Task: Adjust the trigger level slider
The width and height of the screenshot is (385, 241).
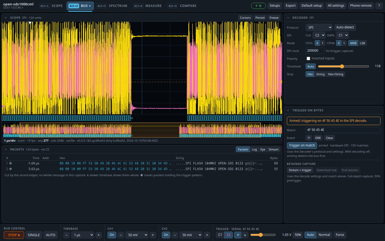Action: coord(263,235)
